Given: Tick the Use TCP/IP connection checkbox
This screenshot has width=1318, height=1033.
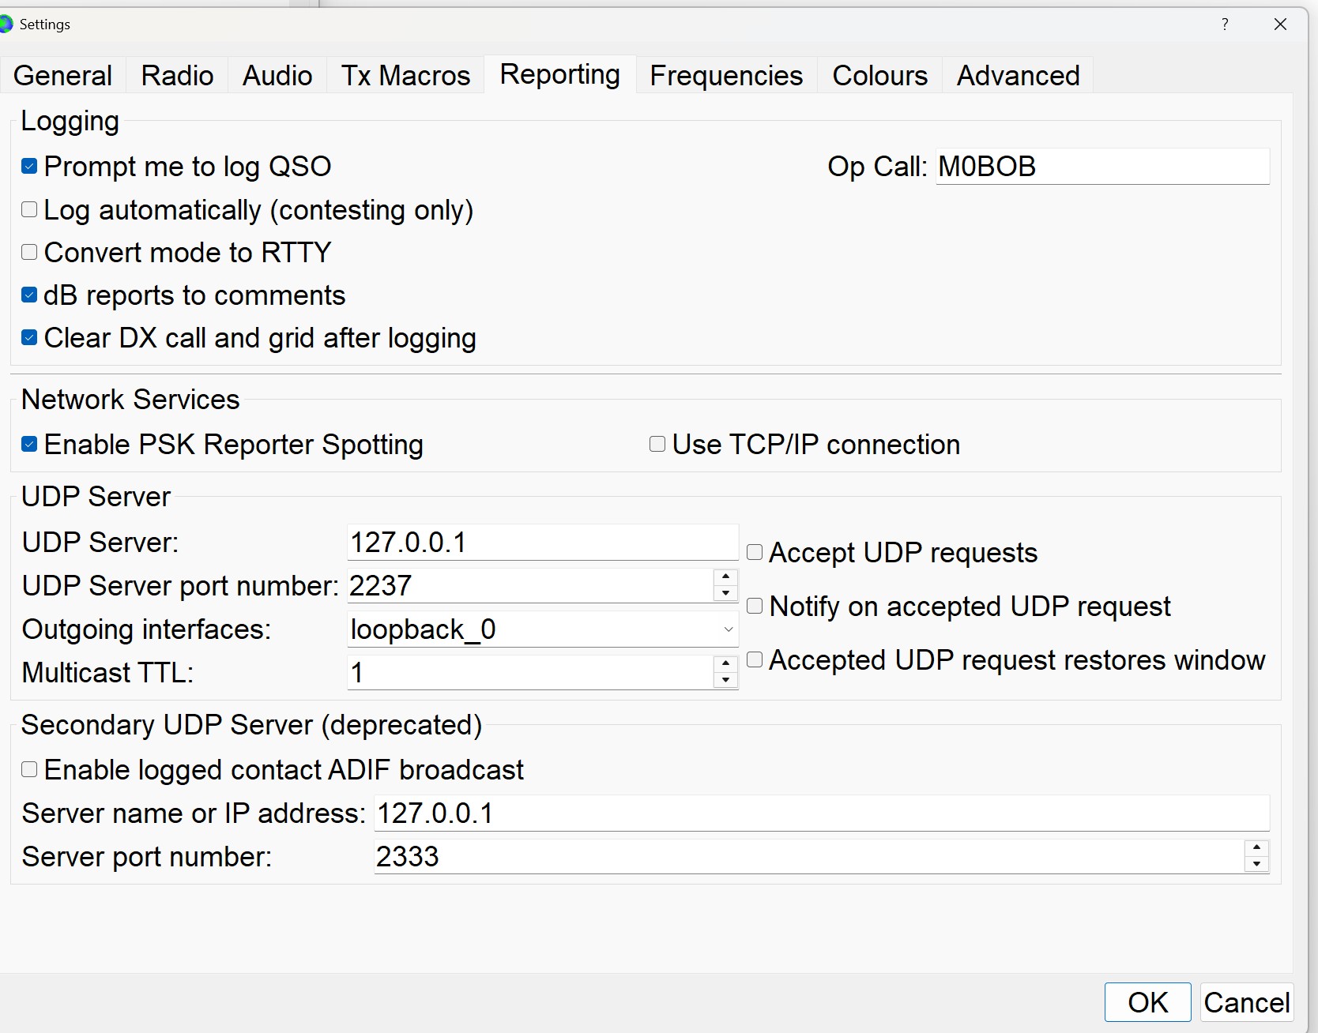Looking at the screenshot, I should click(x=657, y=444).
